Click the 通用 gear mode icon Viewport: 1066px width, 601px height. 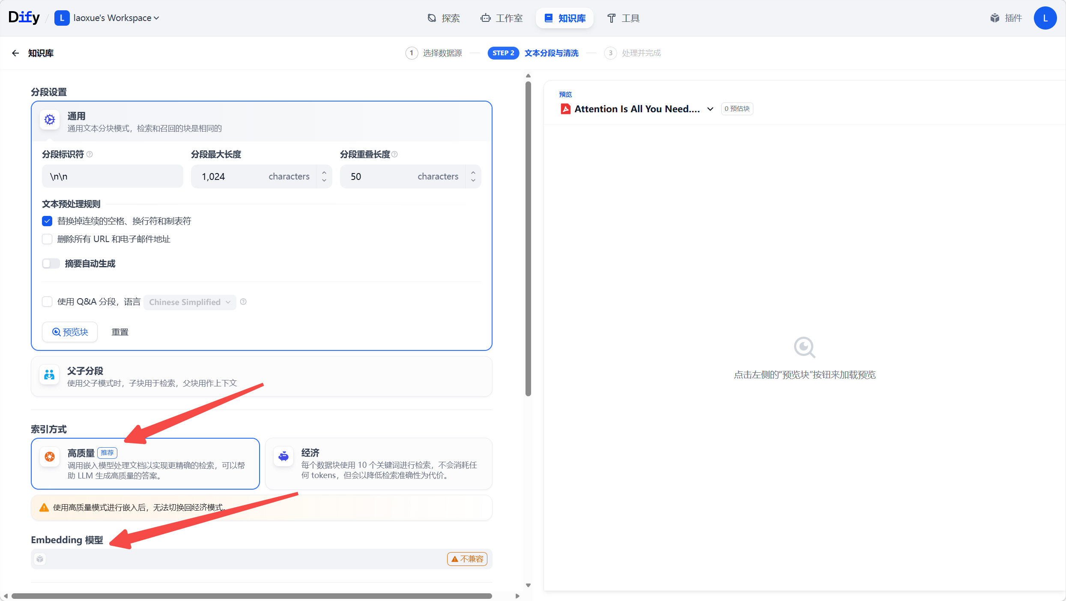(x=50, y=120)
